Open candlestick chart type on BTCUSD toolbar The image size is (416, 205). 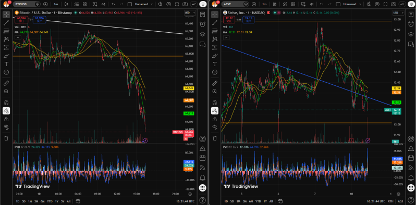pyautogui.click(x=66, y=4)
